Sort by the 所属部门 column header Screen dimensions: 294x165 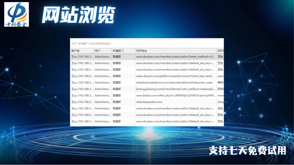tap(123, 51)
